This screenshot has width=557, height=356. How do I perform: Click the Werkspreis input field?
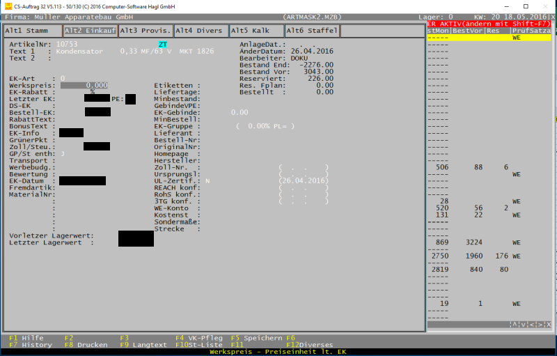(x=84, y=85)
